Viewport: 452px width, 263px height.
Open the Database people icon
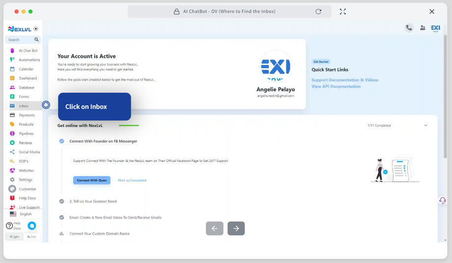(12, 87)
